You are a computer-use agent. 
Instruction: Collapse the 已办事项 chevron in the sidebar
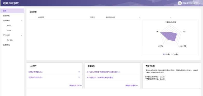22,35
